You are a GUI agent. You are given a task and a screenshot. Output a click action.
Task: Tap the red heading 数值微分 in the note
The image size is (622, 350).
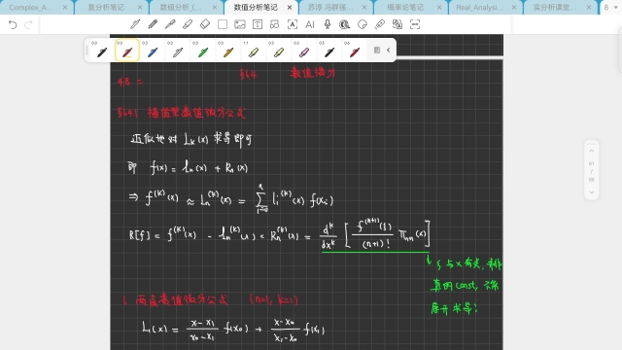[x=313, y=73]
